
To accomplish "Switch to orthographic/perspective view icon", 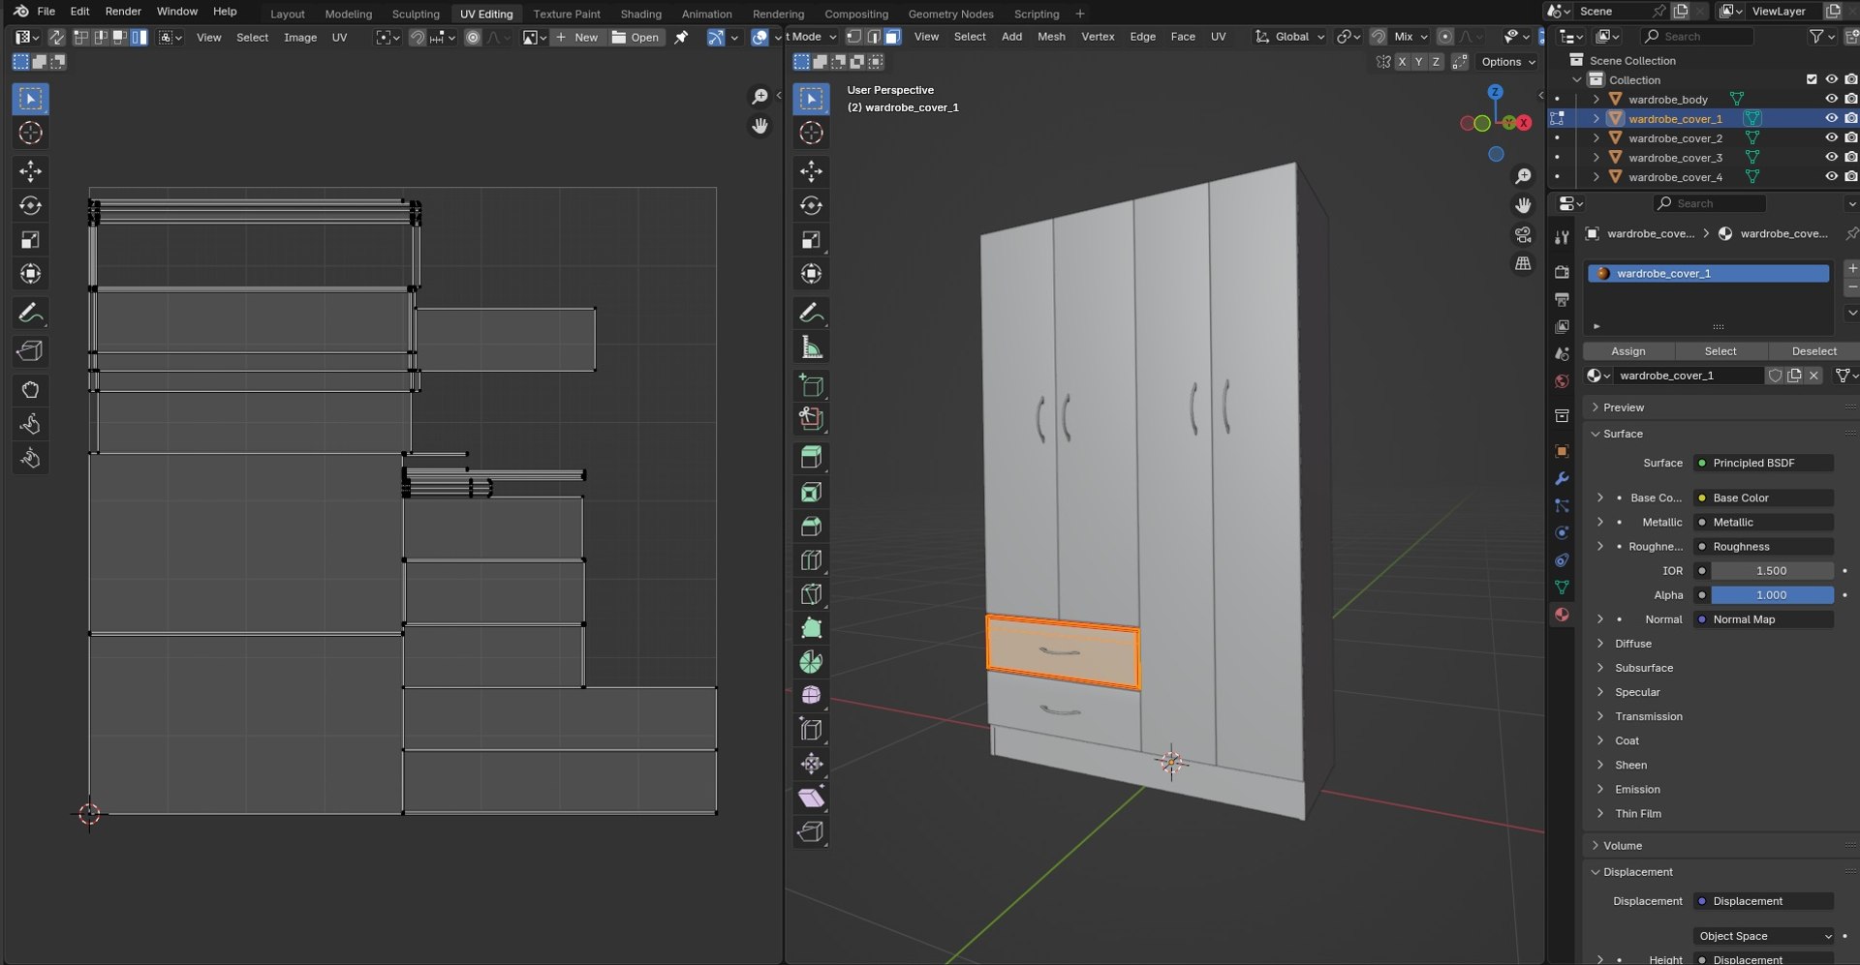I will coord(1523,263).
